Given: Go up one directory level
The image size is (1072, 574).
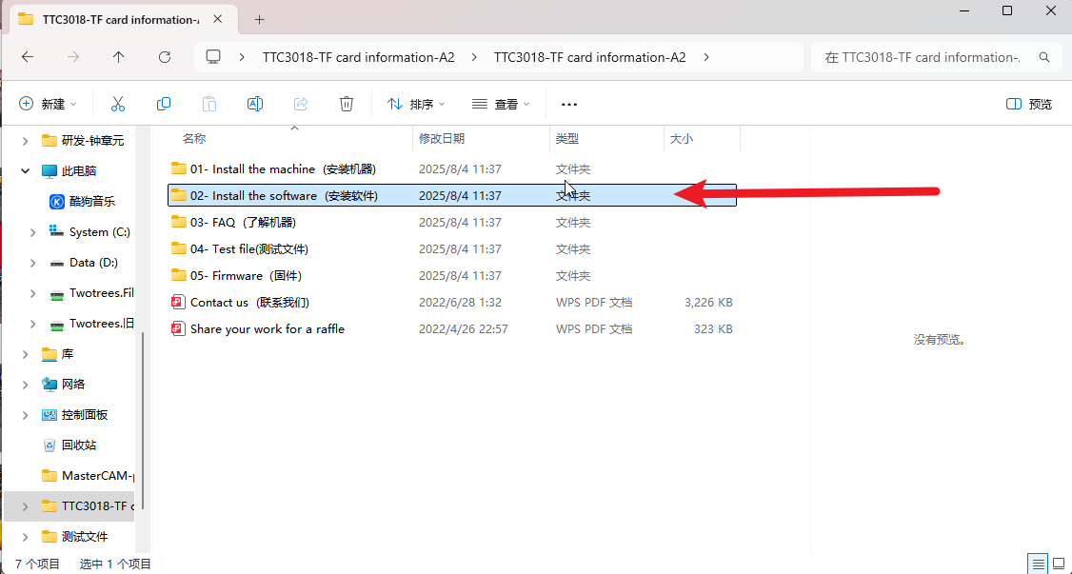Looking at the screenshot, I should (x=119, y=57).
